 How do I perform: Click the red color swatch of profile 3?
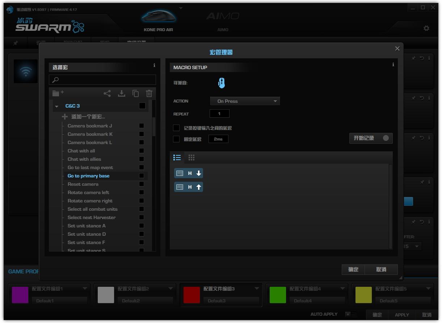(x=192, y=295)
